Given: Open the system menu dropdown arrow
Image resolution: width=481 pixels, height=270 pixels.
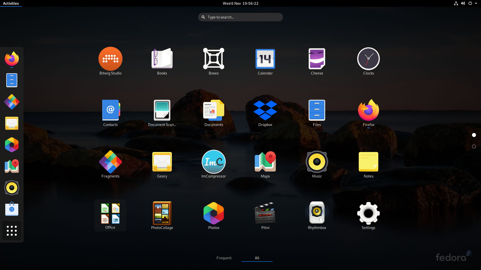Looking at the screenshot, I should 476,3.
